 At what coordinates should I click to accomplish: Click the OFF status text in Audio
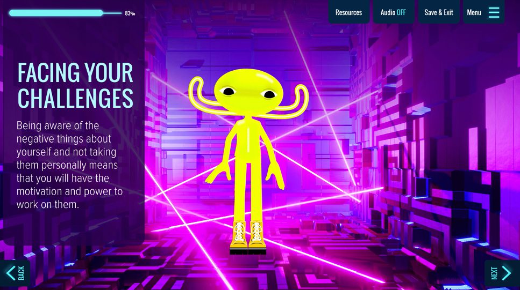[401, 12]
